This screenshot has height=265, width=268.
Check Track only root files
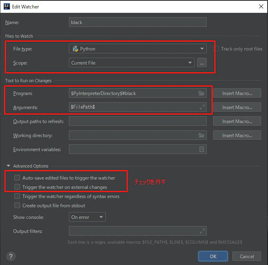point(216,49)
